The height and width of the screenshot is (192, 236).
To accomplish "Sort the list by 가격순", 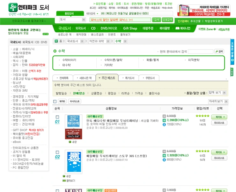I will click(x=139, y=94).
